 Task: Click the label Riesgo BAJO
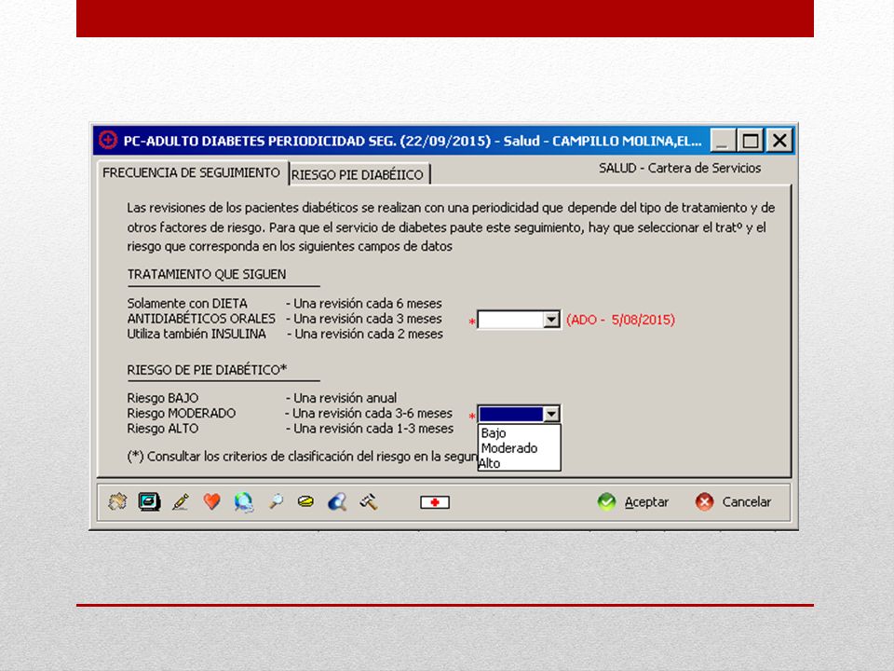tap(162, 398)
